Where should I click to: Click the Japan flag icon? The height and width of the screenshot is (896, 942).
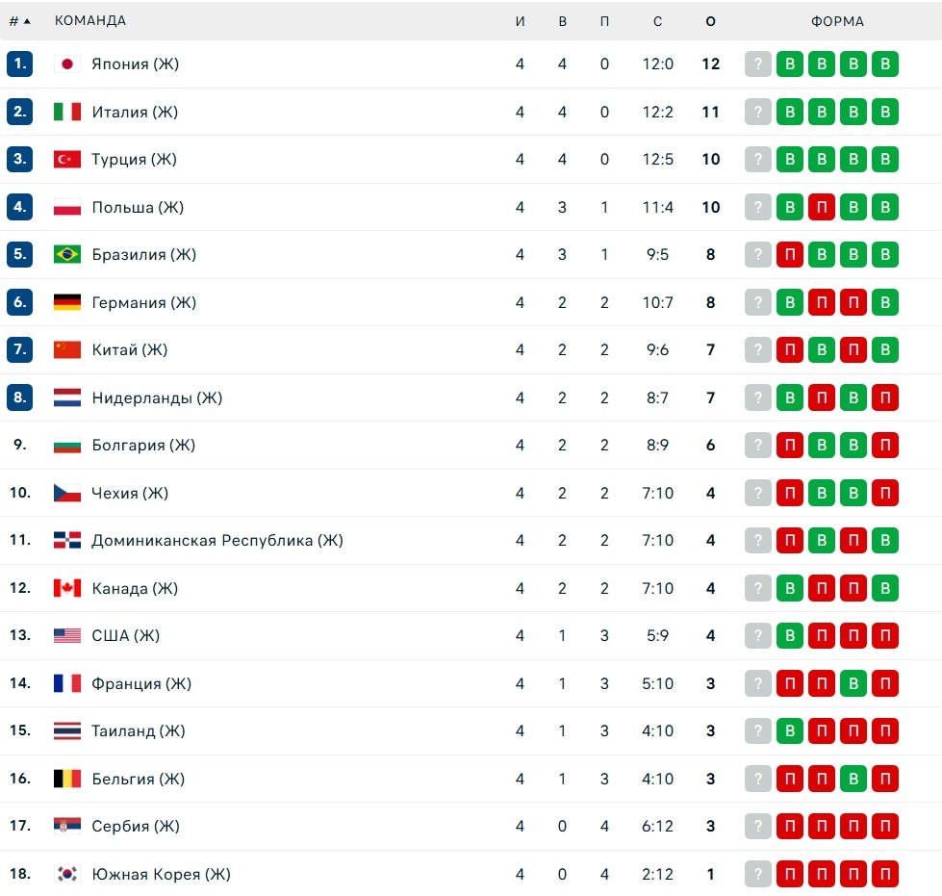click(x=66, y=64)
